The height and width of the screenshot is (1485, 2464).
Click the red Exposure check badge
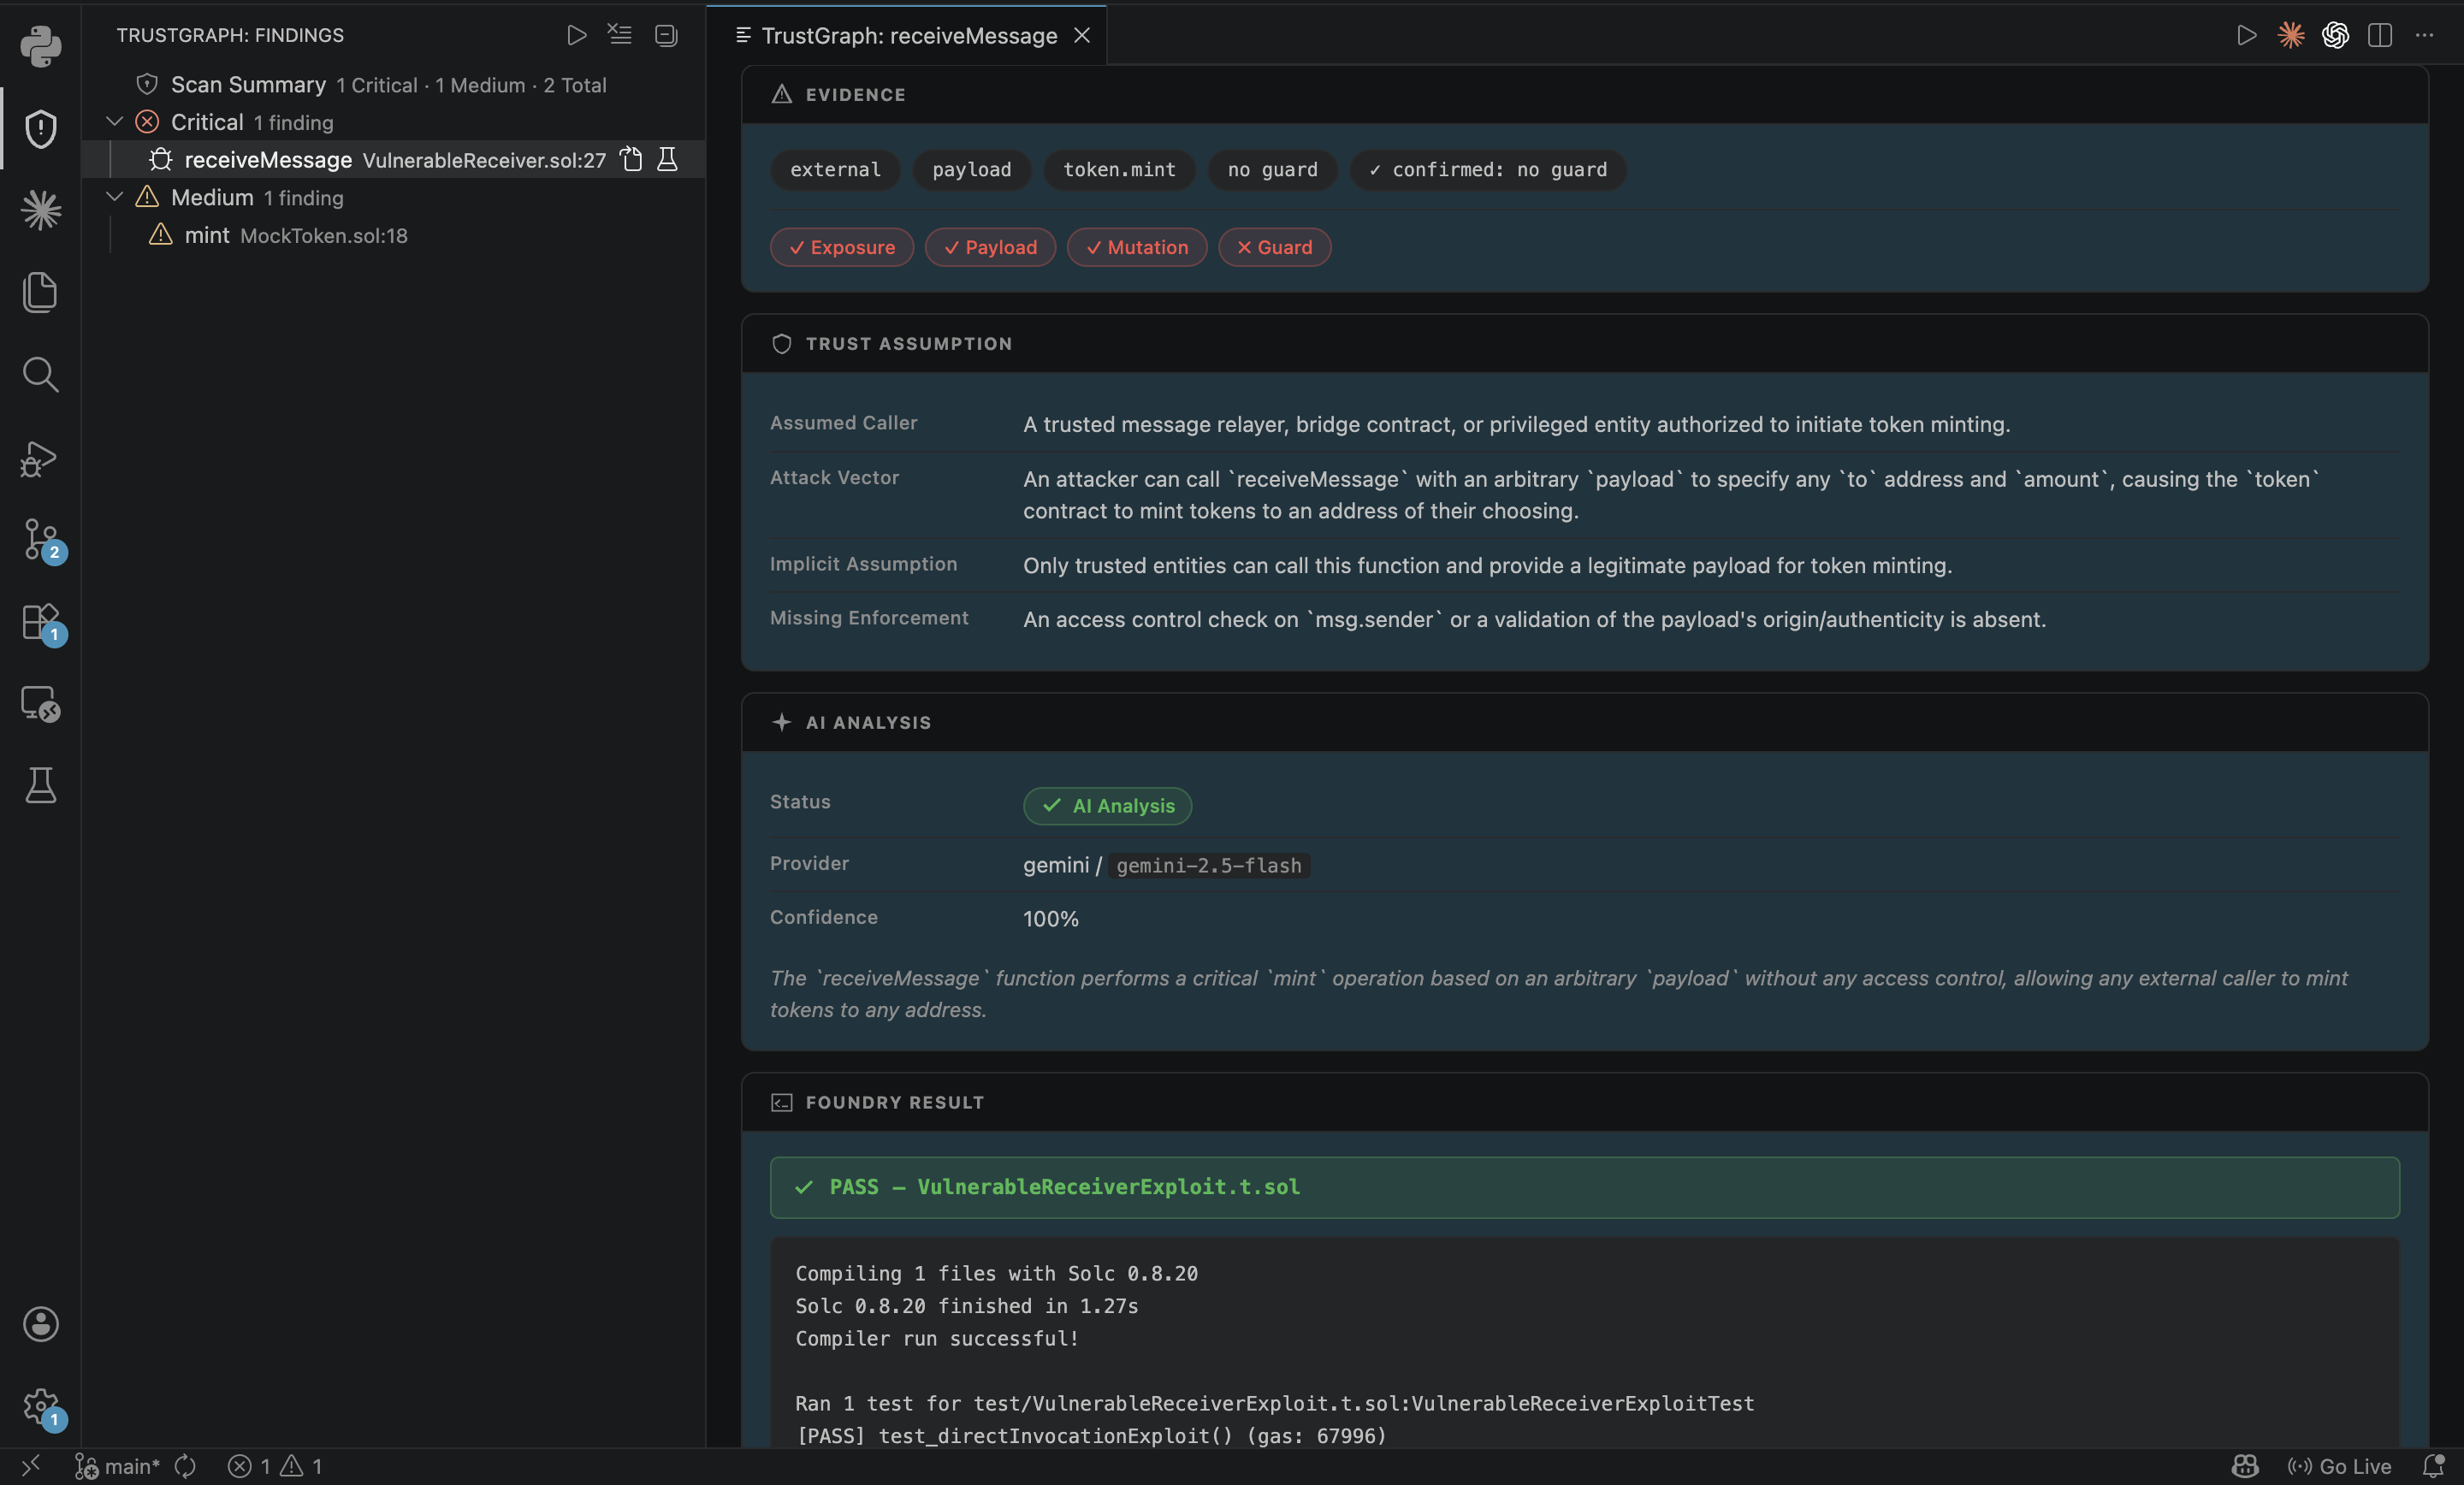(x=842, y=247)
